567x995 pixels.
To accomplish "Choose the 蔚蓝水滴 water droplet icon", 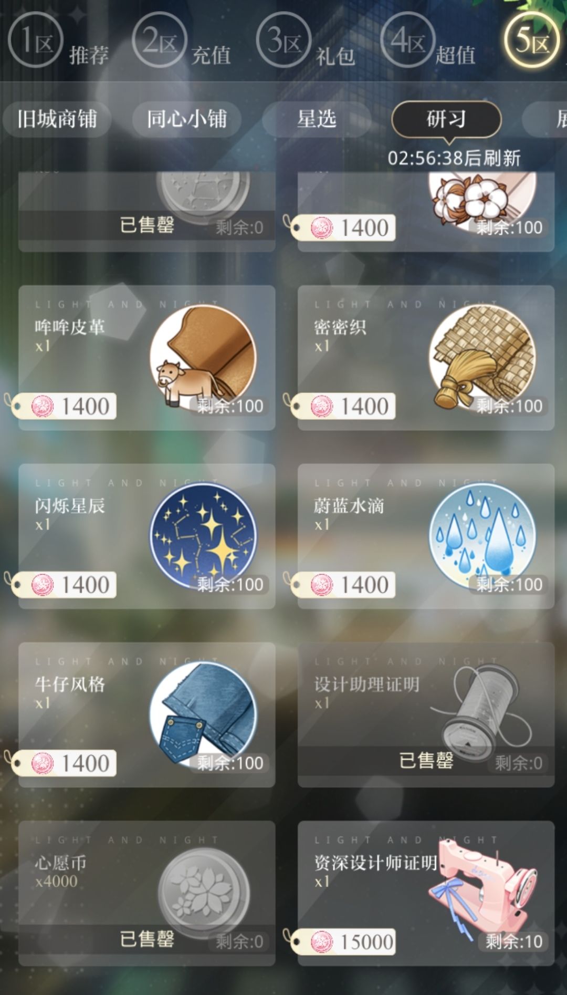I will point(483,537).
